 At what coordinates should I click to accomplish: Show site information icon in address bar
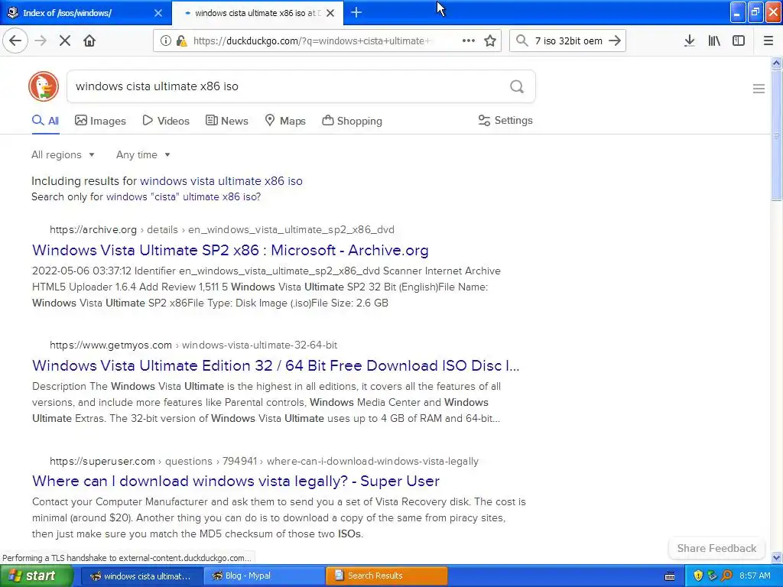(165, 41)
